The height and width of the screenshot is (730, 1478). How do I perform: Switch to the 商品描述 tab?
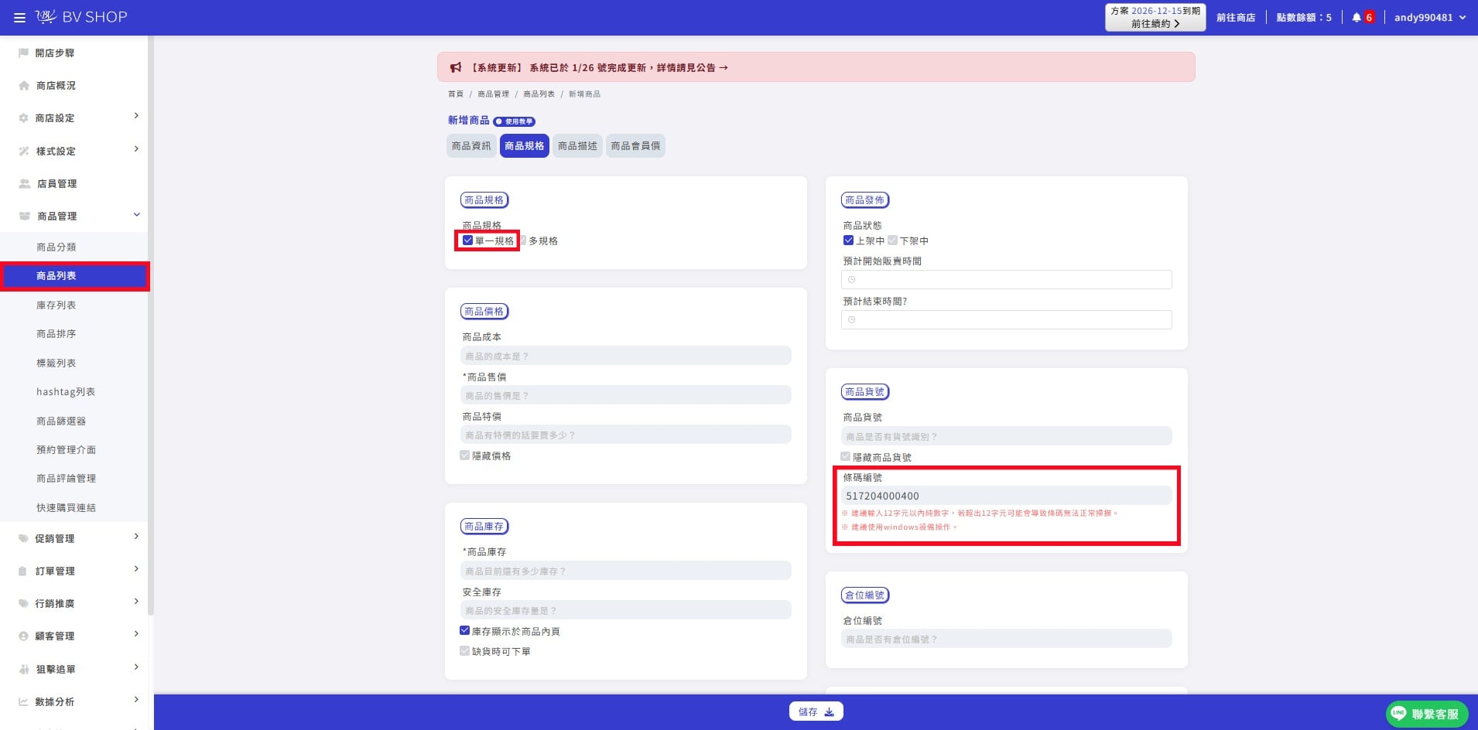coord(577,145)
